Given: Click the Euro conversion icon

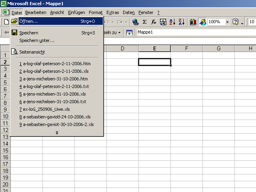Looking at the screenshot, I should click(x=163, y=22).
